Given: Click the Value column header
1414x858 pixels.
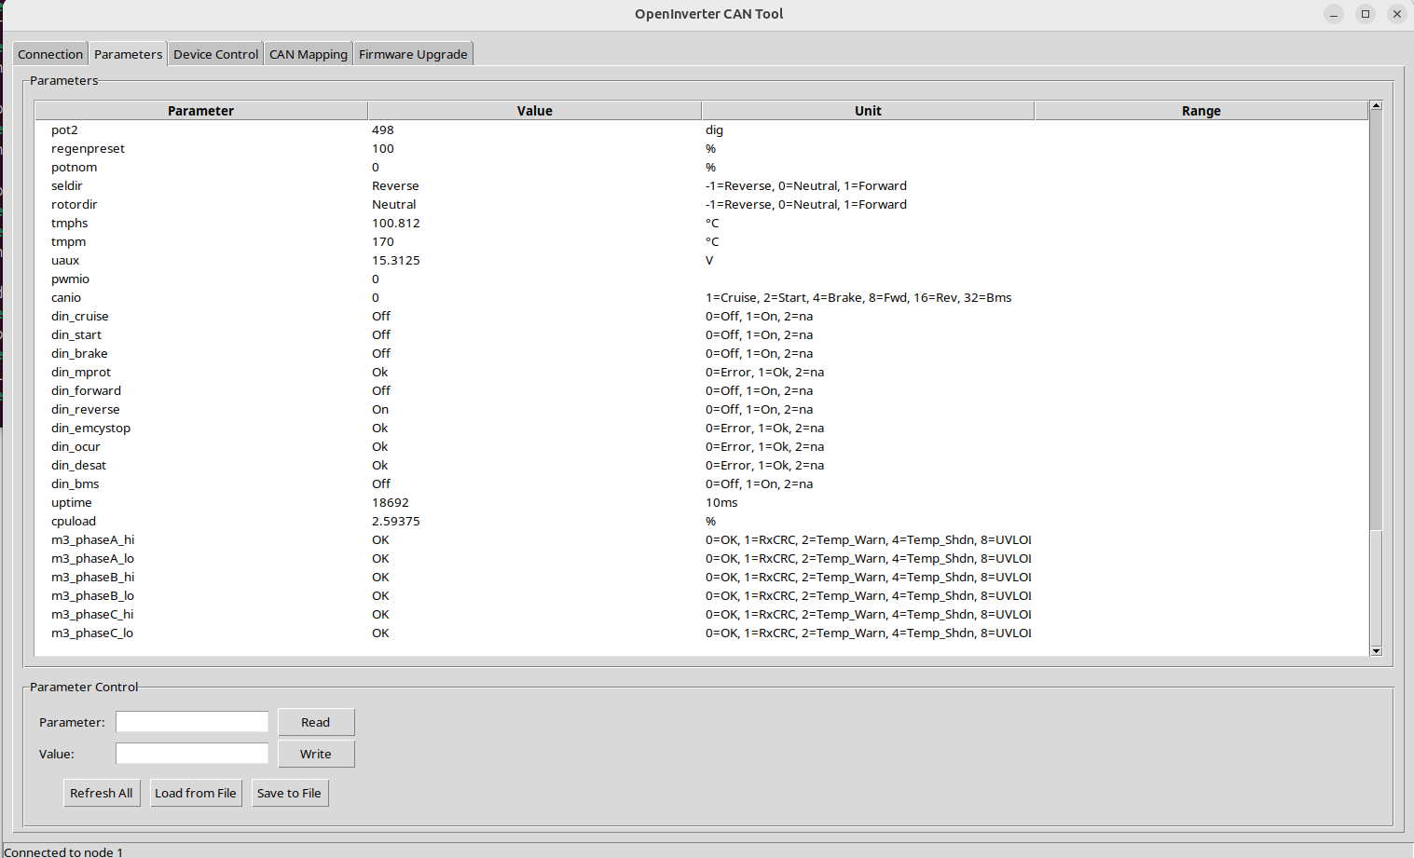Looking at the screenshot, I should (x=534, y=111).
